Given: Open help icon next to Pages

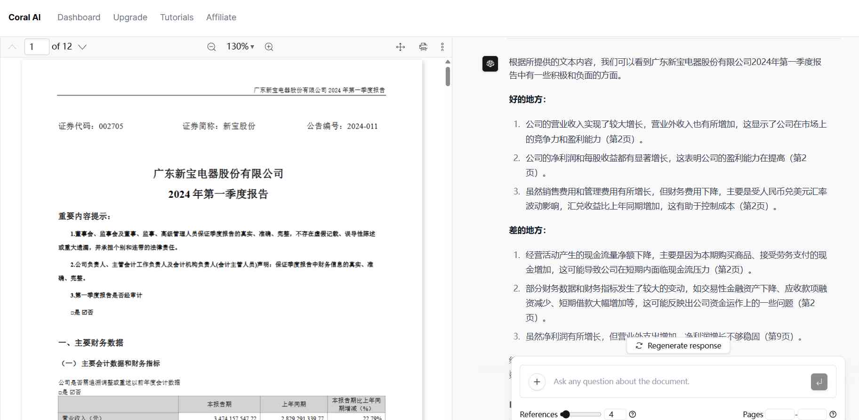Looking at the screenshot, I should [833, 414].
